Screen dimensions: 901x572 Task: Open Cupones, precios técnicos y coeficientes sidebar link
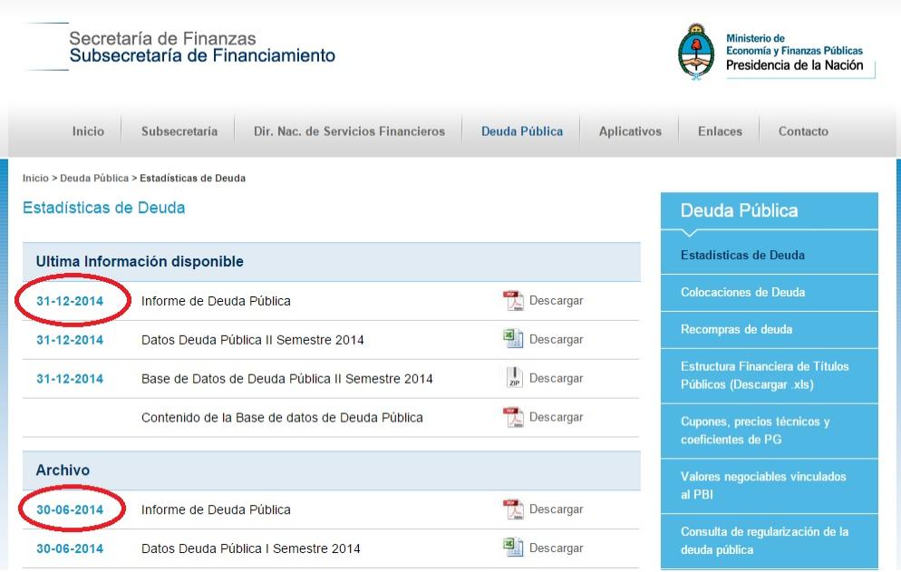pyautogui.click(x=755, y=431)
